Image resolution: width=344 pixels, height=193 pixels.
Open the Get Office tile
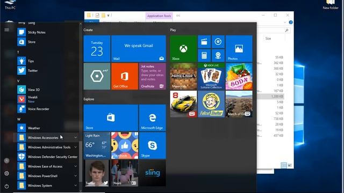(125, 76)
